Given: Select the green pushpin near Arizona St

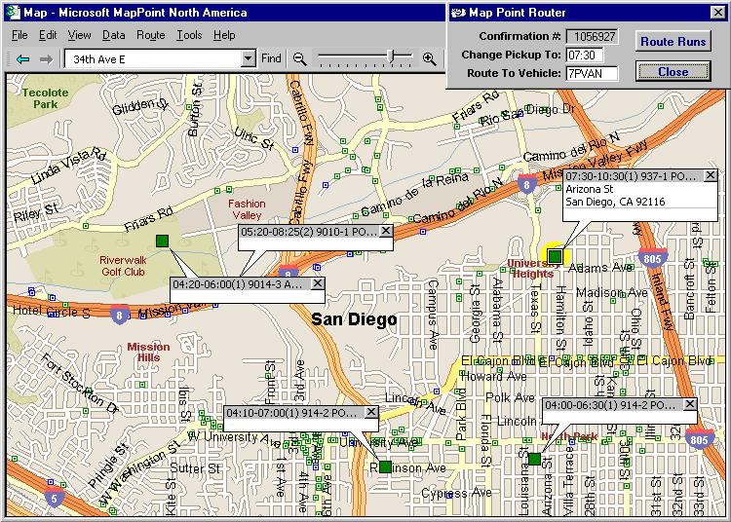Looking at the screenshot, I should pyautogui.click(x=534, y=459).
